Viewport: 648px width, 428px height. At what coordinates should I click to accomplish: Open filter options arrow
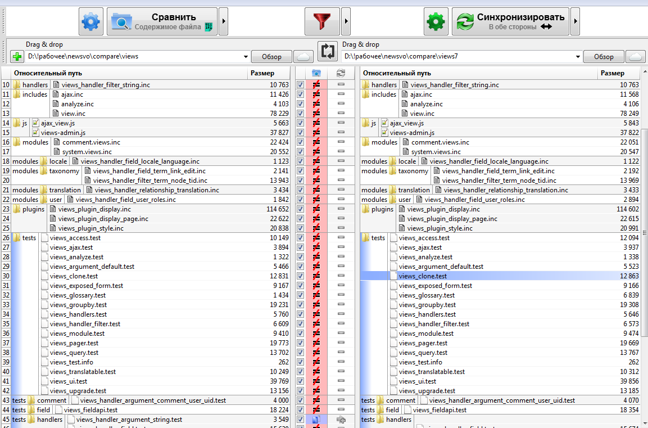(x=346, y=21)
